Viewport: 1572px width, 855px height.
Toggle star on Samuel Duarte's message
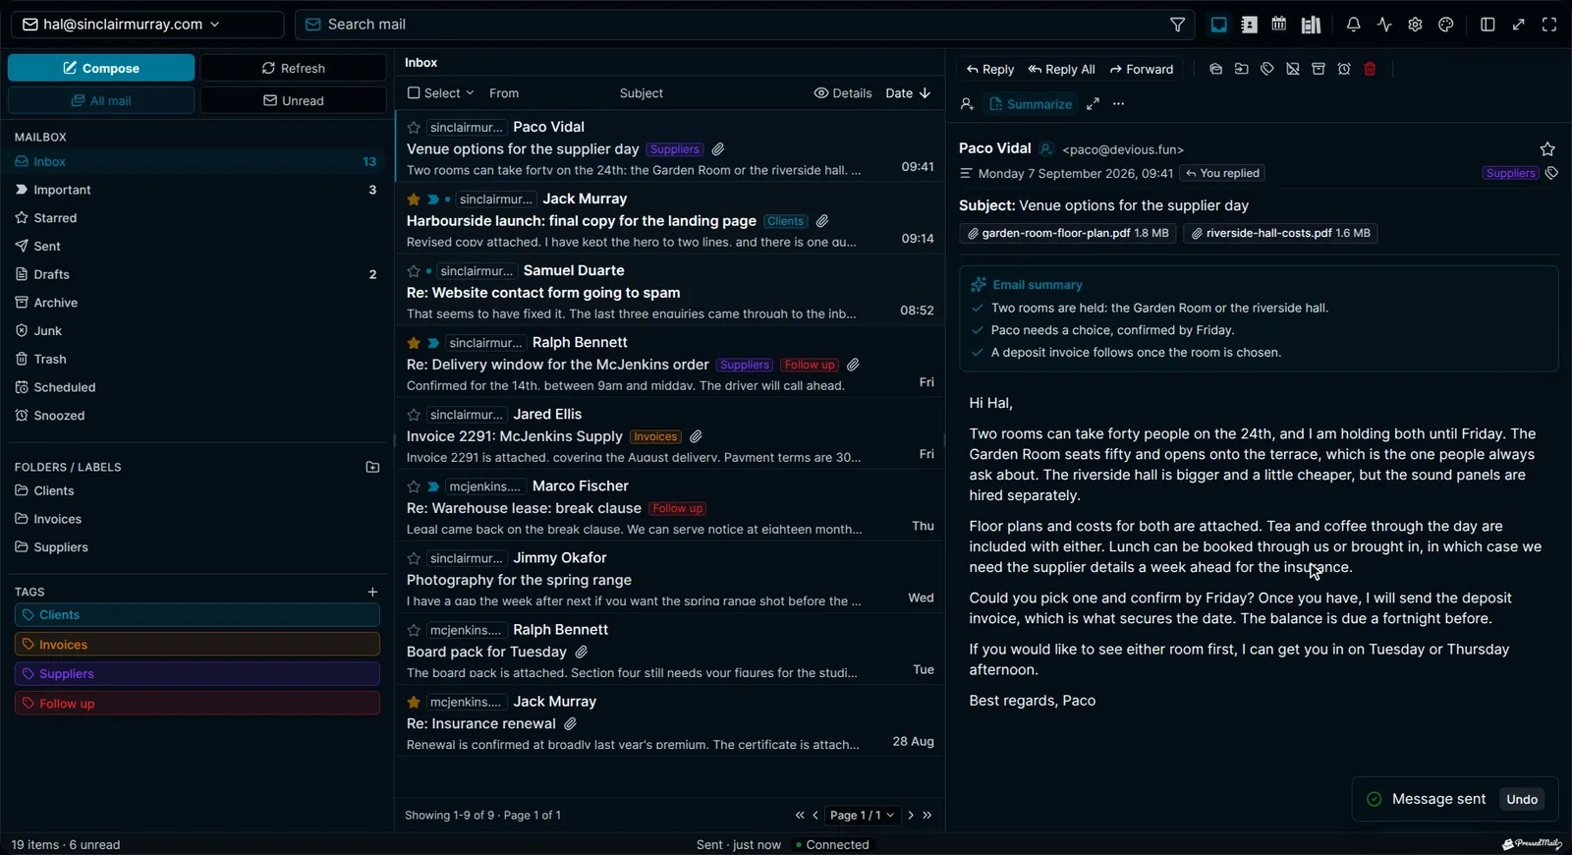(414, 271)
